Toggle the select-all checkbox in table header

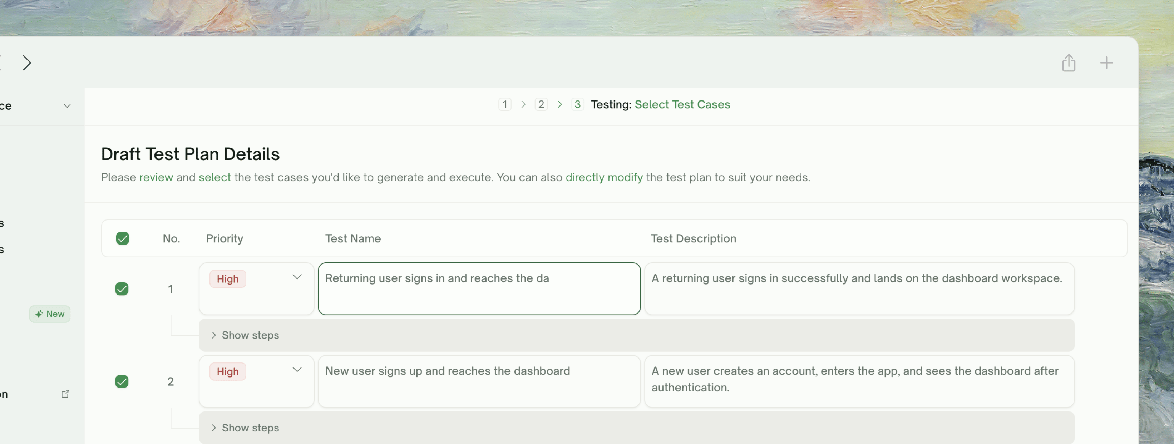pos(123,238)
